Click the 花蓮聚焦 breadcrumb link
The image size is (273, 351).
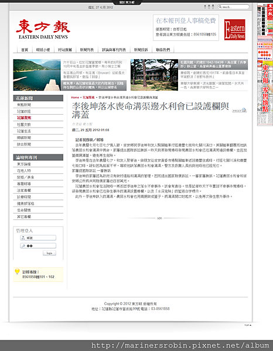(x=88, y=97)
